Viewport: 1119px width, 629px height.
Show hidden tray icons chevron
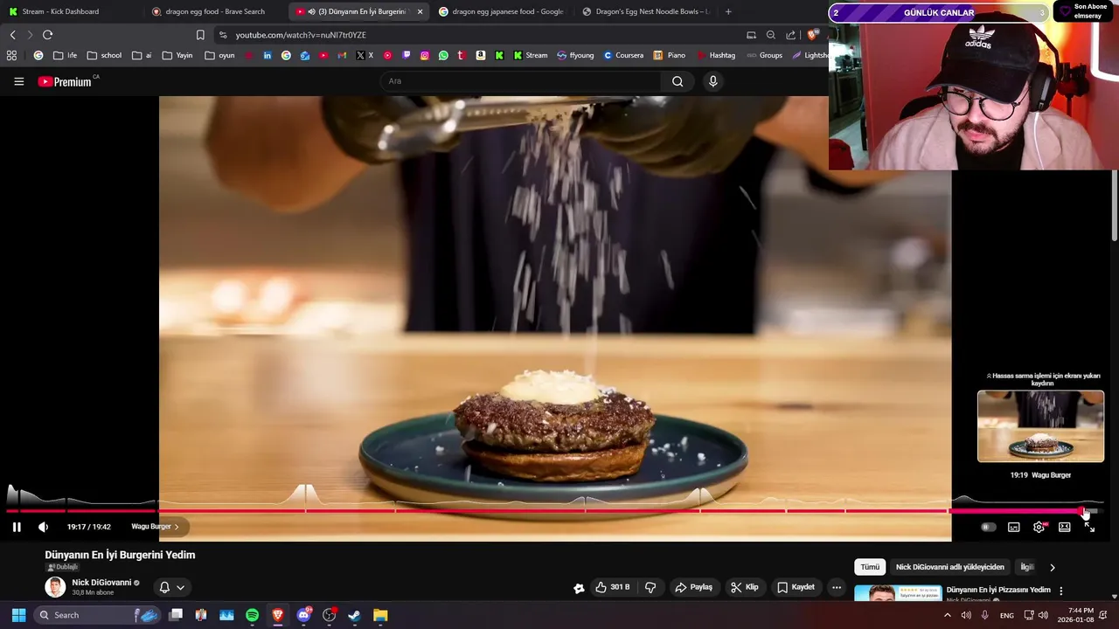[x=947, y=615]
